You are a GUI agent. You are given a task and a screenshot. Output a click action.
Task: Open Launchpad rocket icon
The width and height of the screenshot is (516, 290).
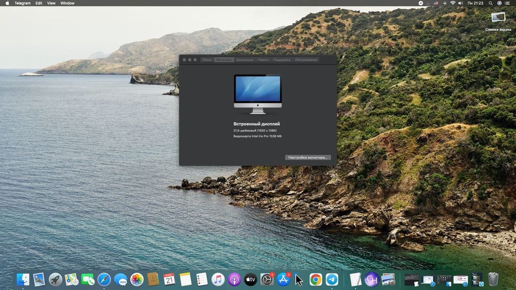[x=55, y=280]
